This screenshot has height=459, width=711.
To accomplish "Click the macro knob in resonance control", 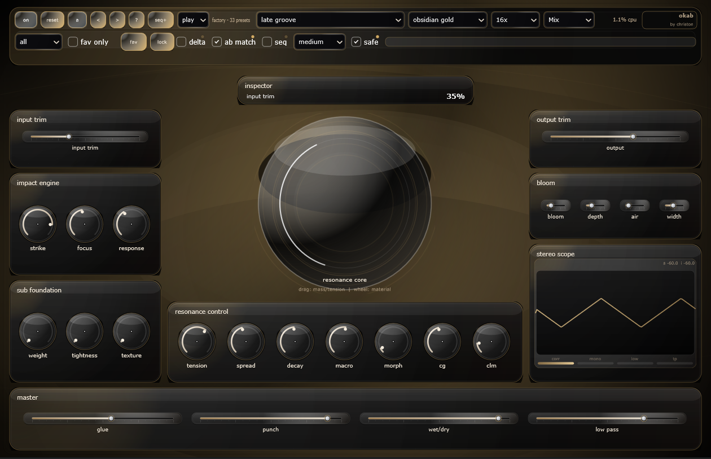I will point(344,342).
